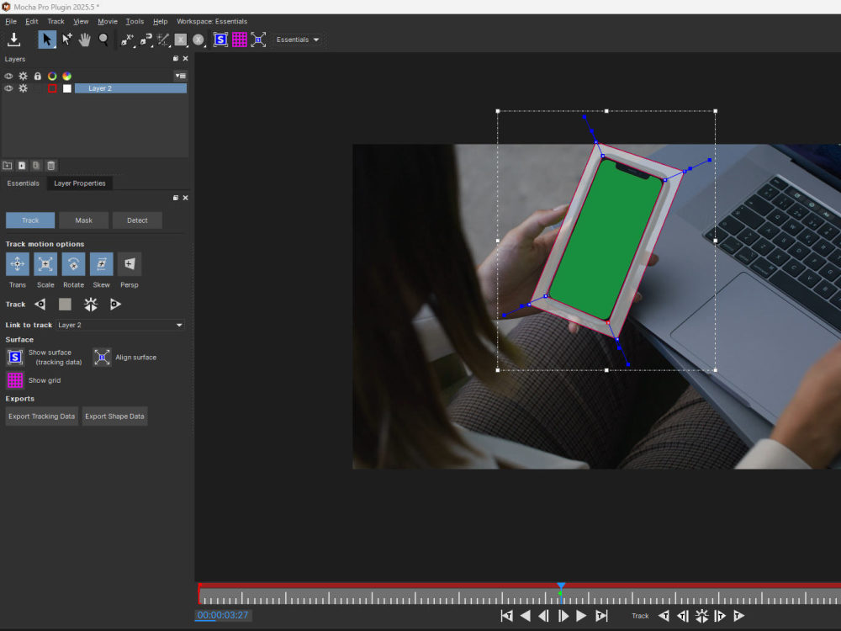The width and height of the screenshot is (841, 631).
Task: Select the Create X-Spline layer tool
Action: coord(127,40)
